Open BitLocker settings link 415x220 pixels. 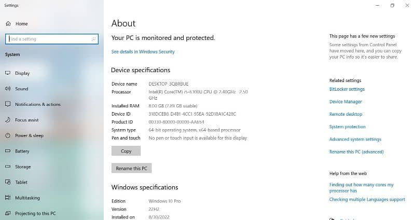[x=347, y=89]
